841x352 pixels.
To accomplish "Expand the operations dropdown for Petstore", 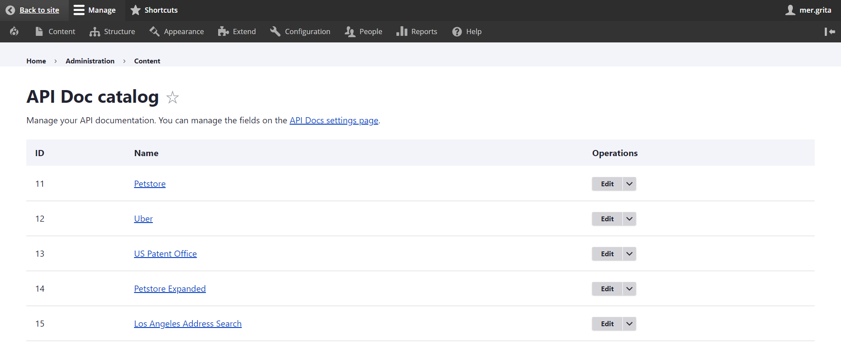I will click(629, 184).
